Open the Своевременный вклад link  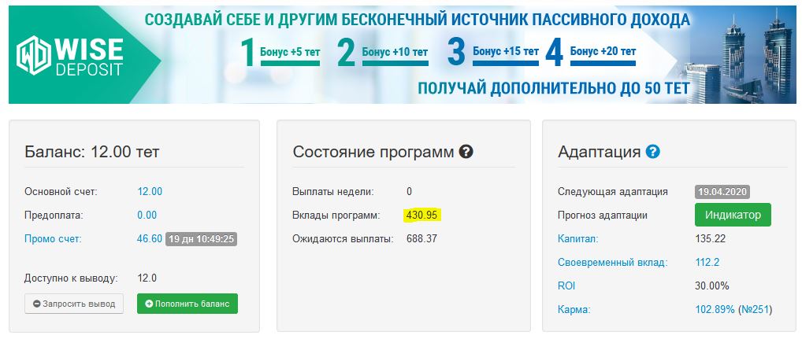click(x=612, y=262)
